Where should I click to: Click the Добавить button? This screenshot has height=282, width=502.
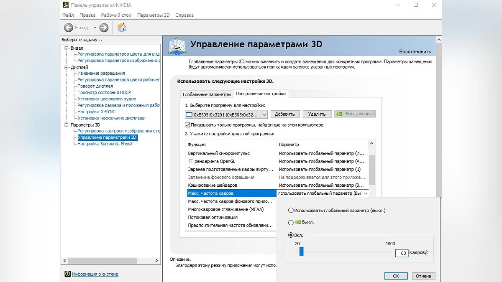click(x=285, y=114)
